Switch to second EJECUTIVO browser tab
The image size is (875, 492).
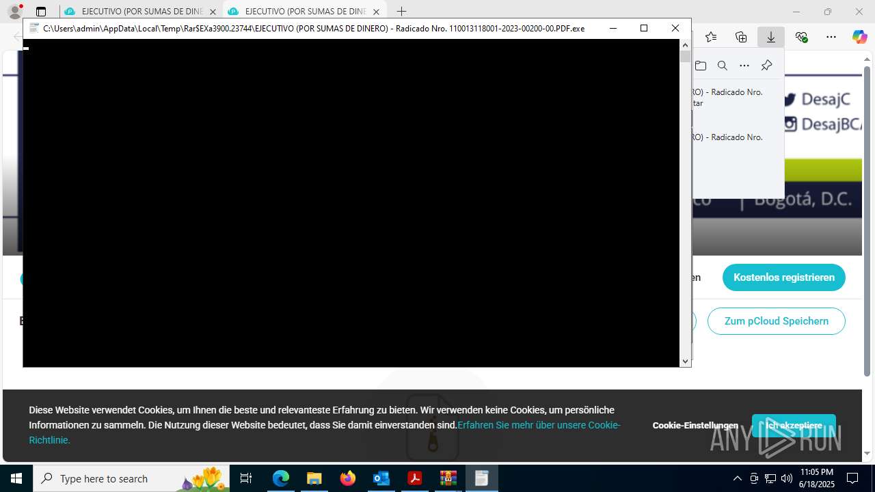(x=304, y=12)
